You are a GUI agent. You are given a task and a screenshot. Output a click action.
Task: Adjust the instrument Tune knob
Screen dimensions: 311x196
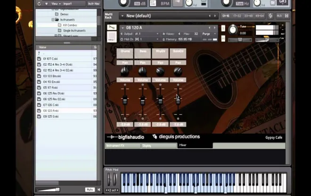(x=233, y=30)
